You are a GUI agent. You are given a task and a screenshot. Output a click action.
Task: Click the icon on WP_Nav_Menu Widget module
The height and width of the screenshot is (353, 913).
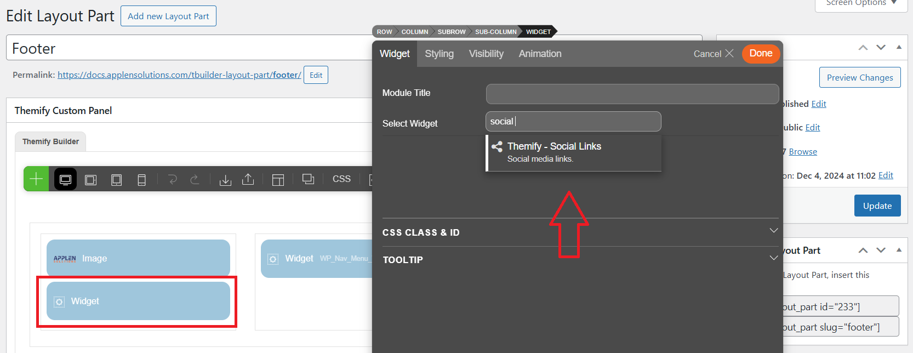pos(273,259)
